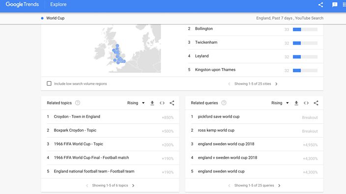
Task: Open Rising dropdown in Related topics
Action: click(136, 103)
